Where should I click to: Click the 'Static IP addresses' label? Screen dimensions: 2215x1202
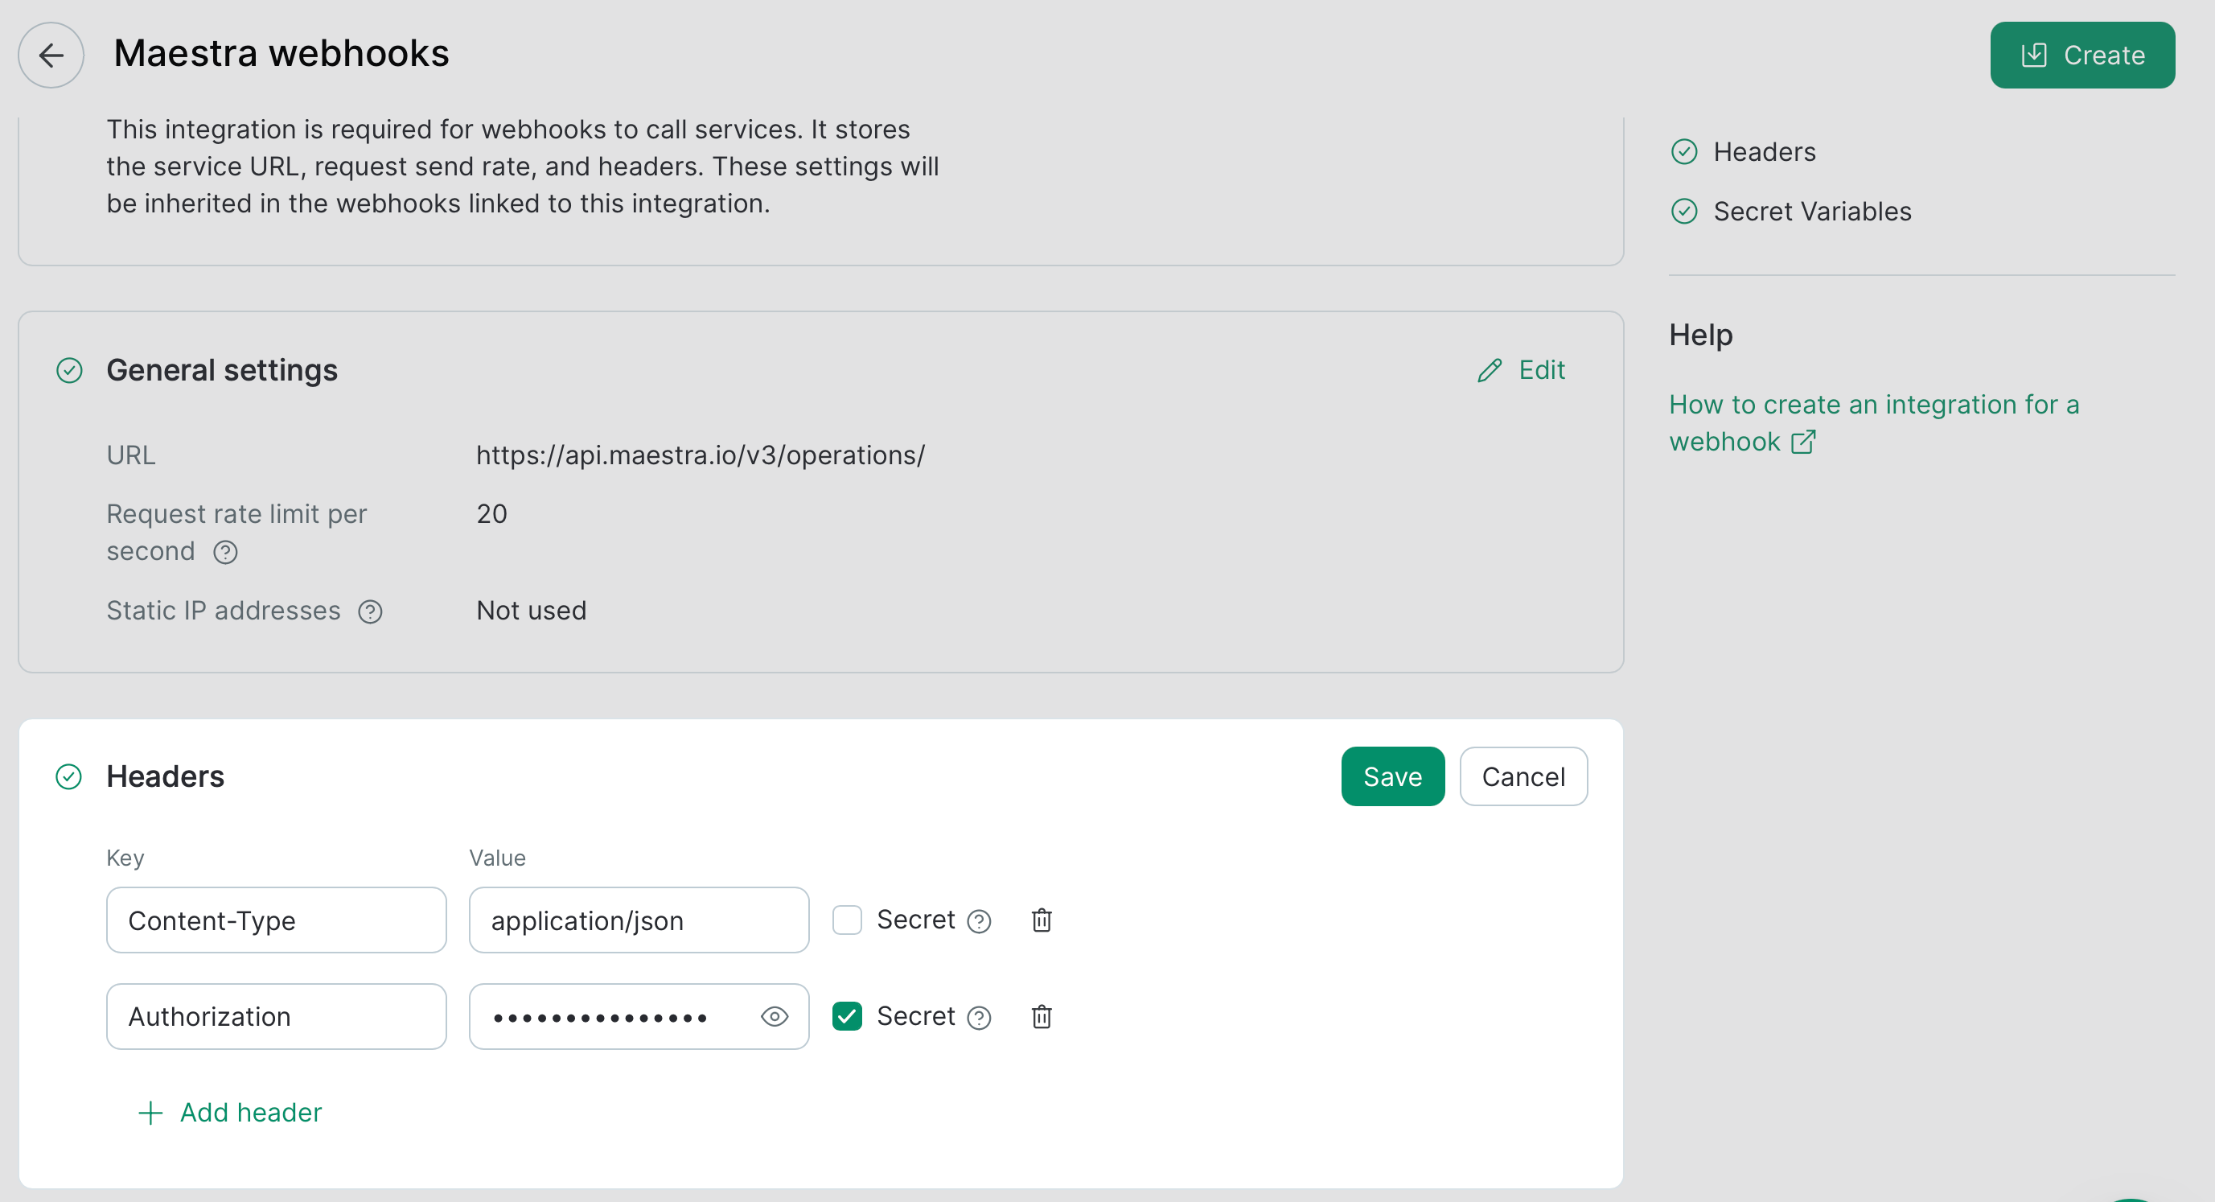[223, 610]
